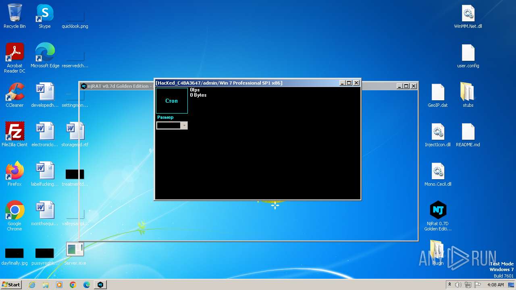Launch Skype desktop shortcut
The image size is (516, 290).
coord(45,17)
